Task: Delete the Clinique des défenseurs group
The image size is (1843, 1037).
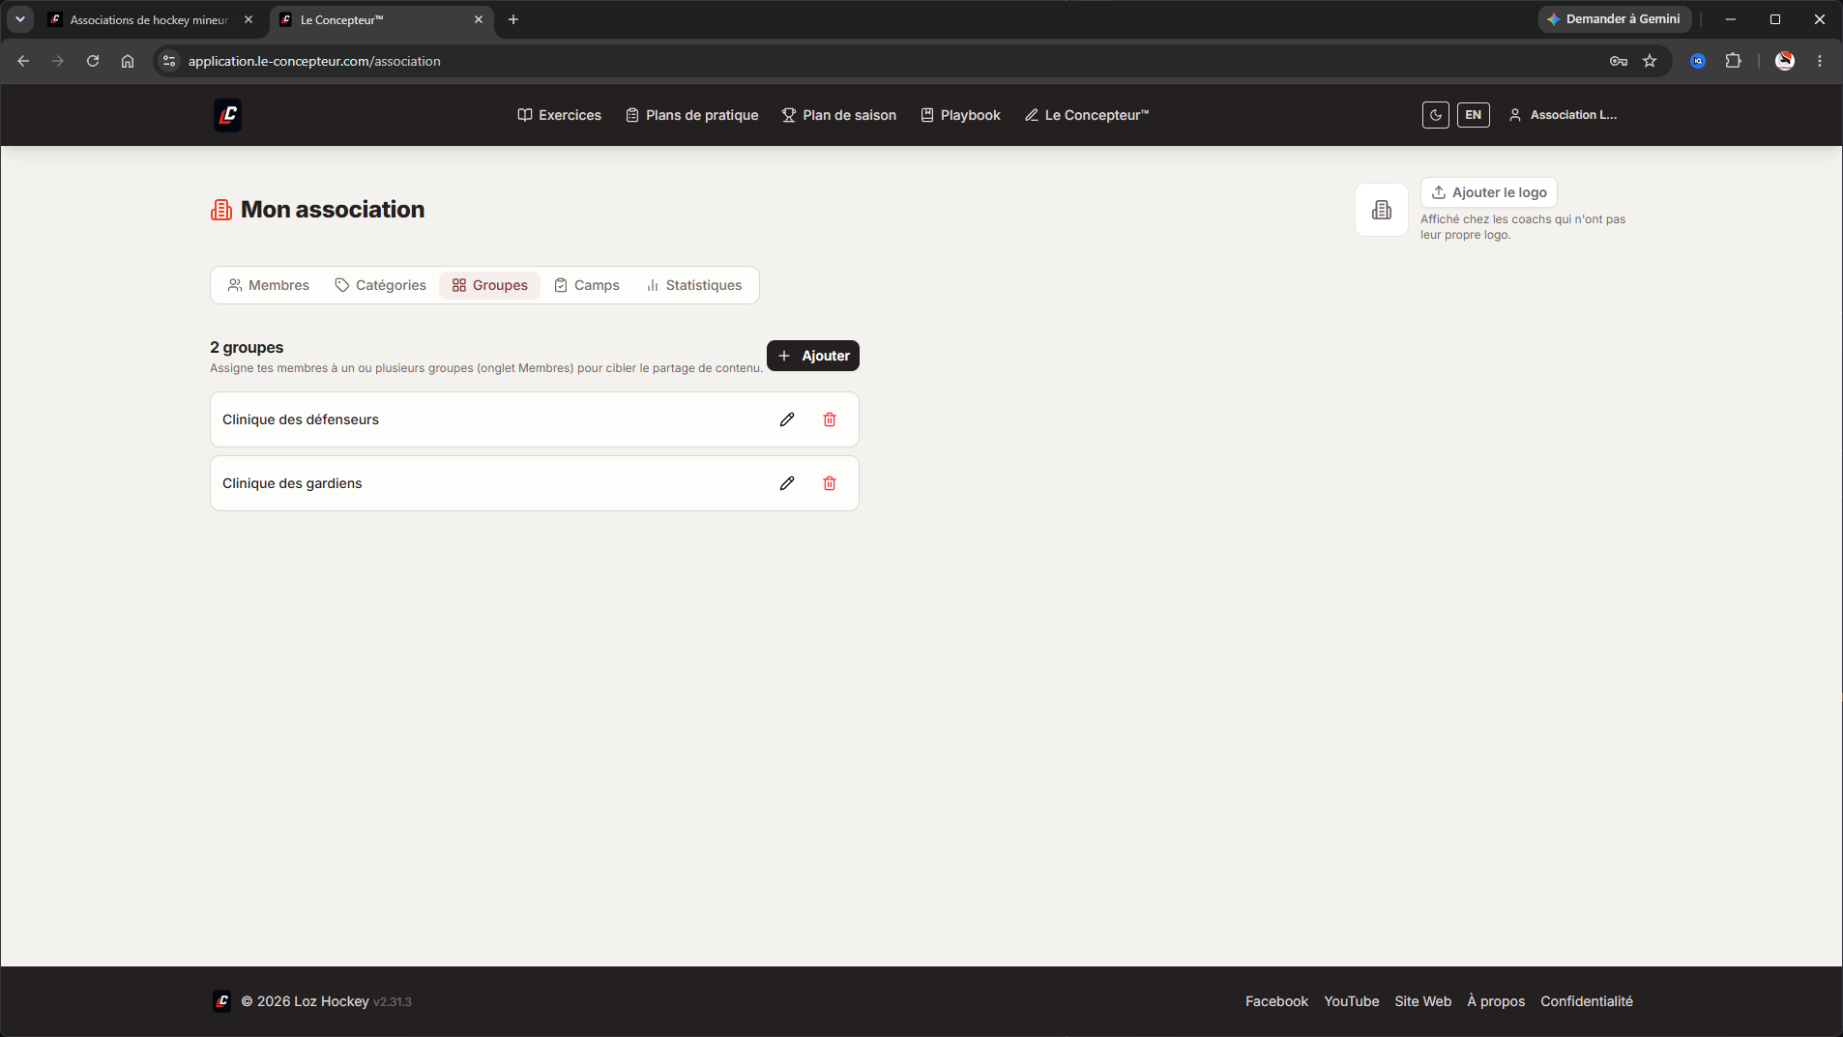Action: click(x=830, y=419)
